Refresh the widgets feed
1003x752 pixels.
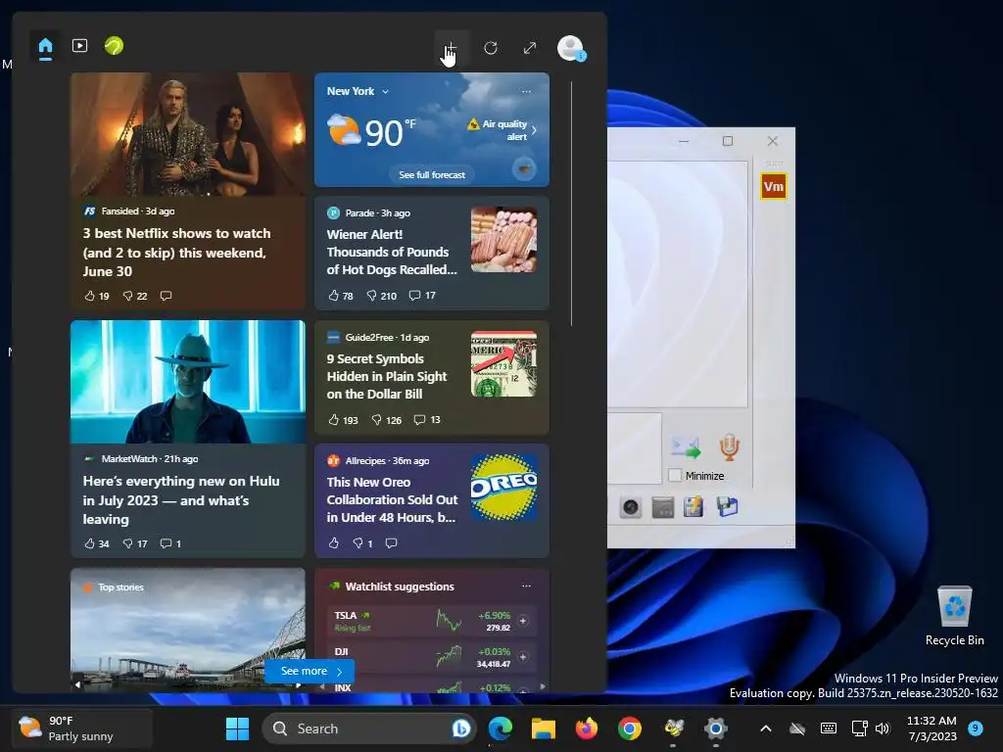coord(491,48)
